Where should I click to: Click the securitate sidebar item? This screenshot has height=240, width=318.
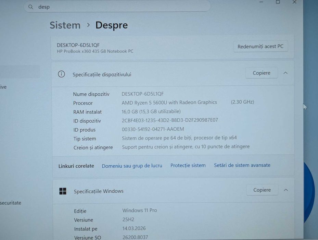pyautogui.click(x=11, y=203)
